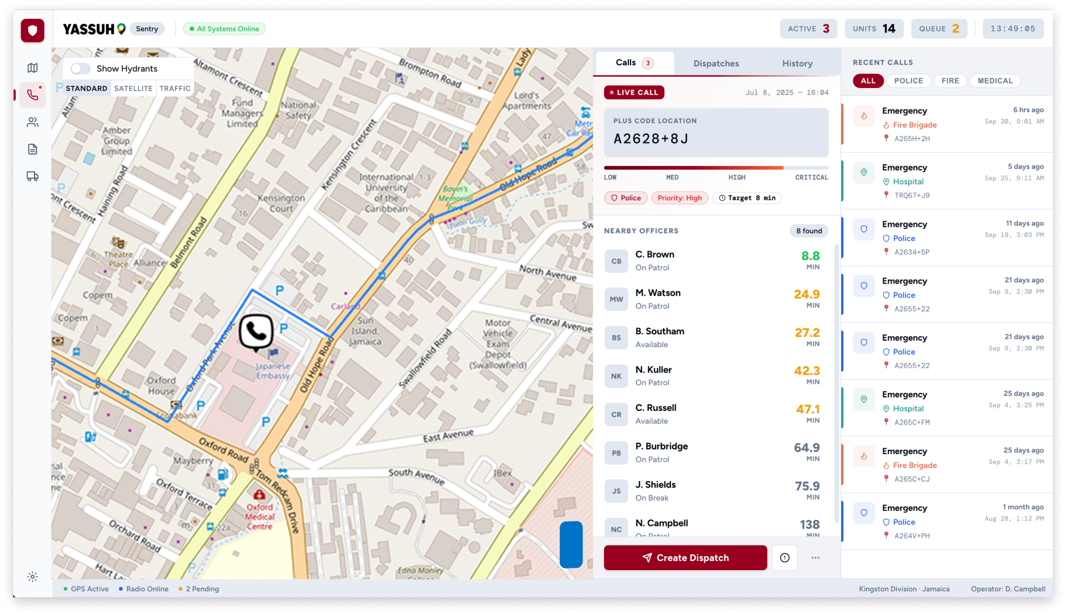
Task: Toggle the Show Hydrants switch
Action: [81, 69]
